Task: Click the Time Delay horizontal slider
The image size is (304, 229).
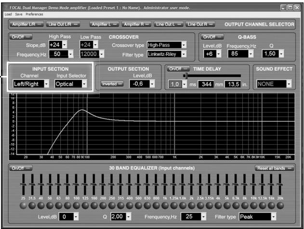Action: (x=212, y=76)
